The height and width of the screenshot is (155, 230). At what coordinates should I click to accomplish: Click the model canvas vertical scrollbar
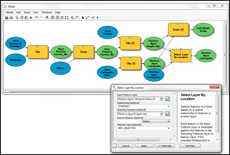[225, 55]
